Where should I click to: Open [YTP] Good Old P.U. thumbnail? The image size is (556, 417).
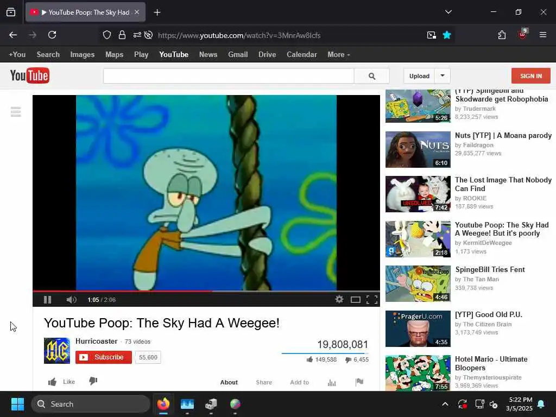click(418, 328)
